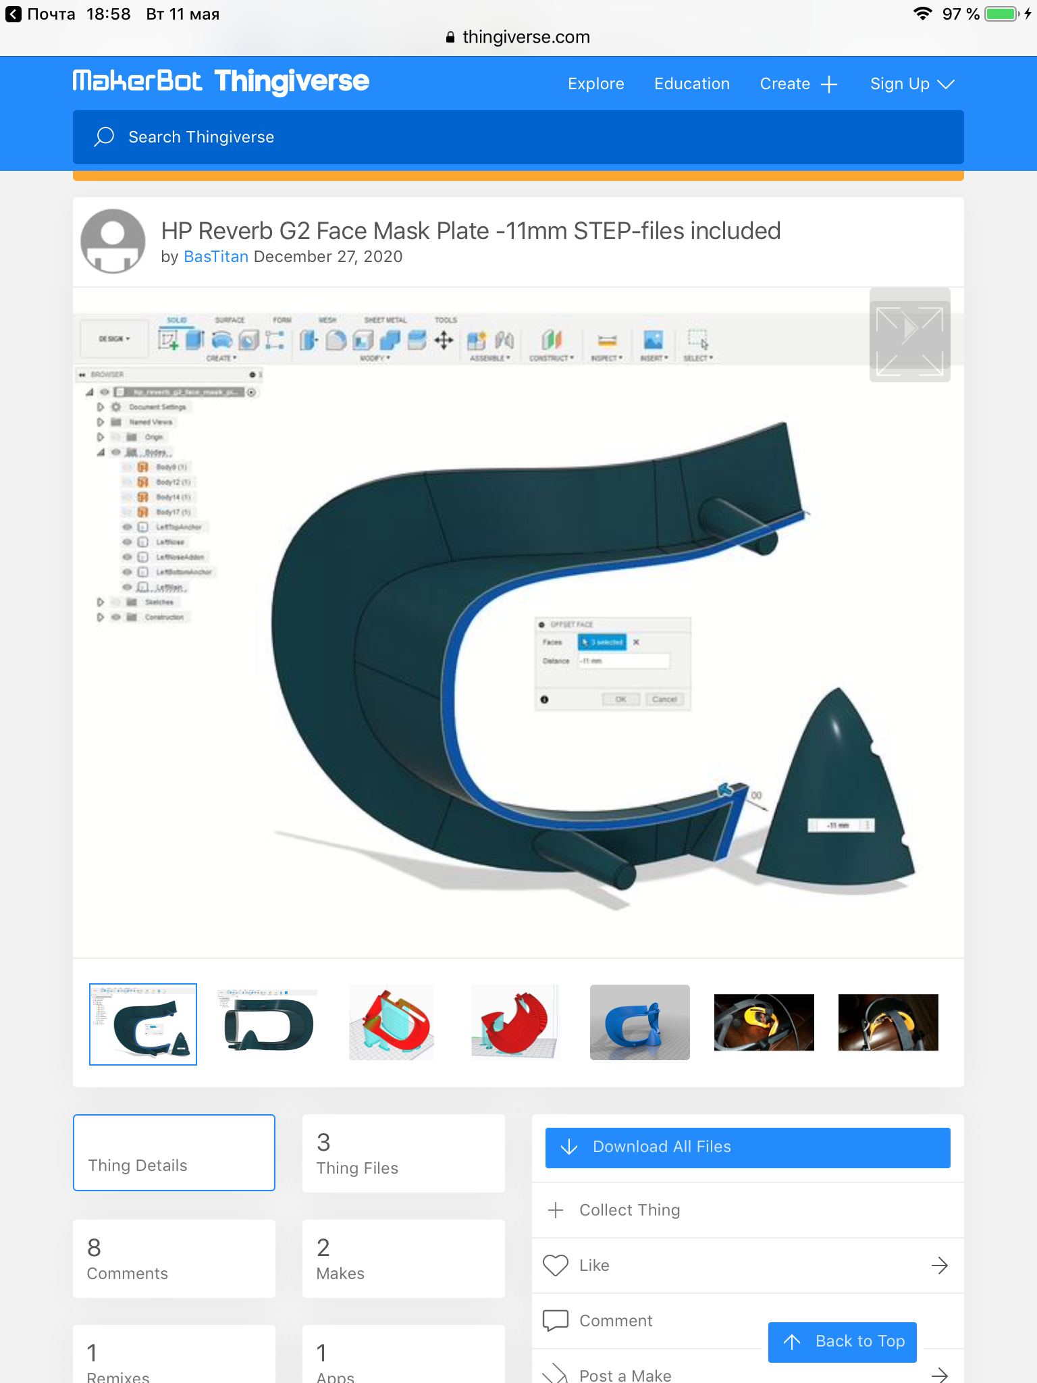The height and width of the screenshot is (1383, 1037).
Task: Click Collect Thing
Action: pos(629,1210)
